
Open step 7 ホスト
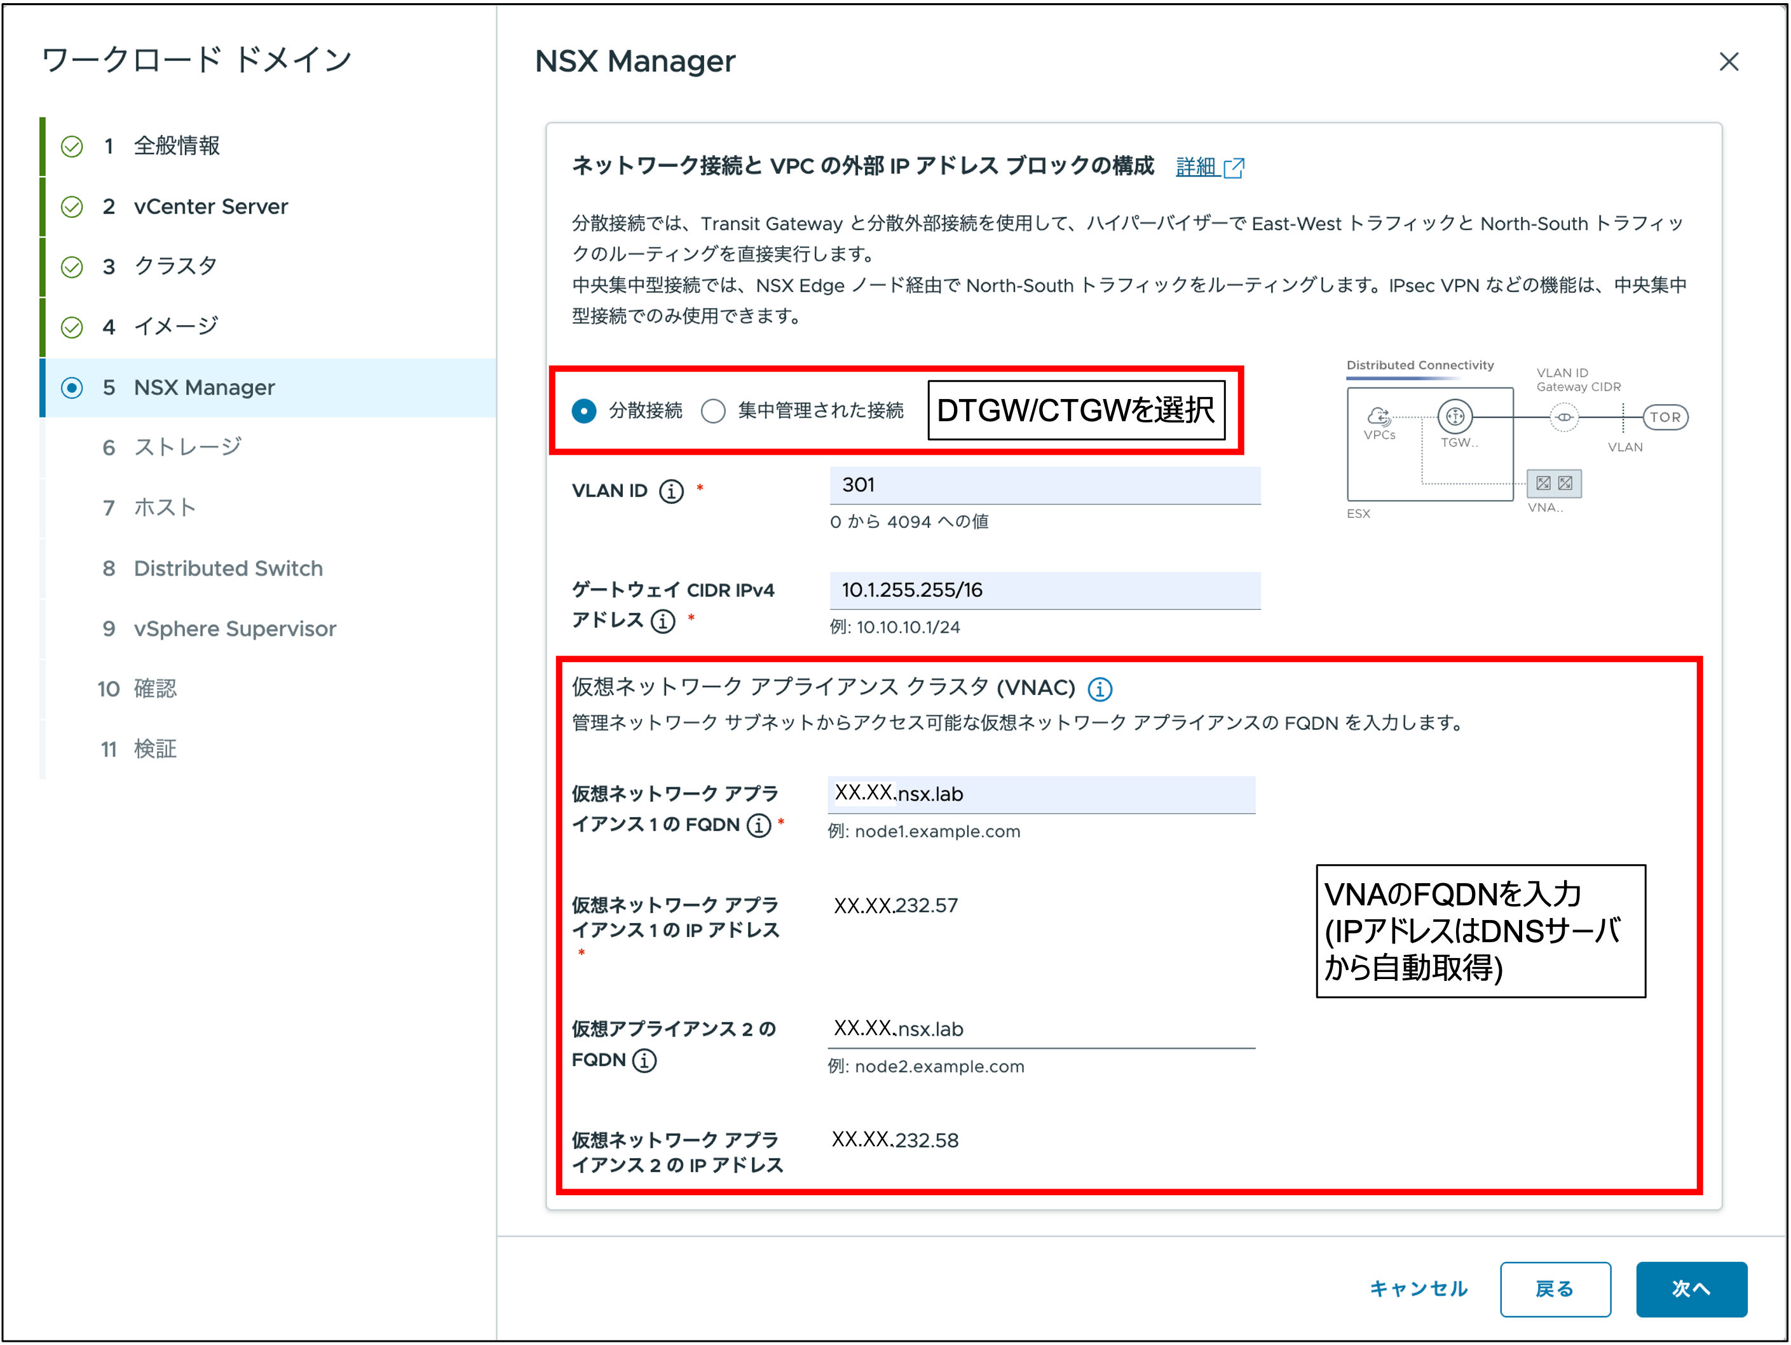point(268,508)
